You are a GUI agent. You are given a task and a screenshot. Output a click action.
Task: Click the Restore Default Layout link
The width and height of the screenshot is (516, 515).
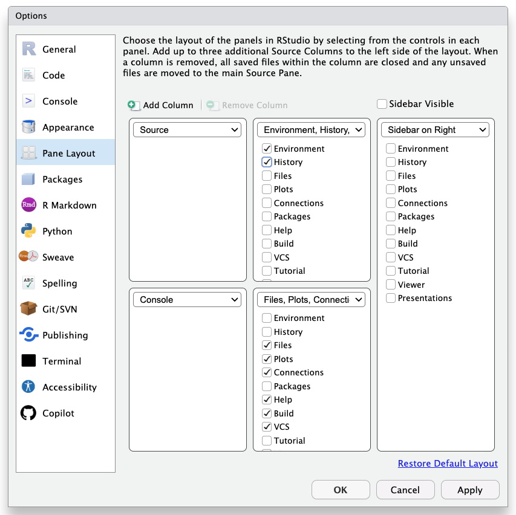point(448,464)
